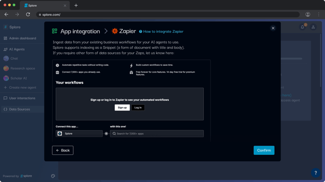Close the Splore browser tab
This screenshot has width=325, height=182.
pos(65,6)
